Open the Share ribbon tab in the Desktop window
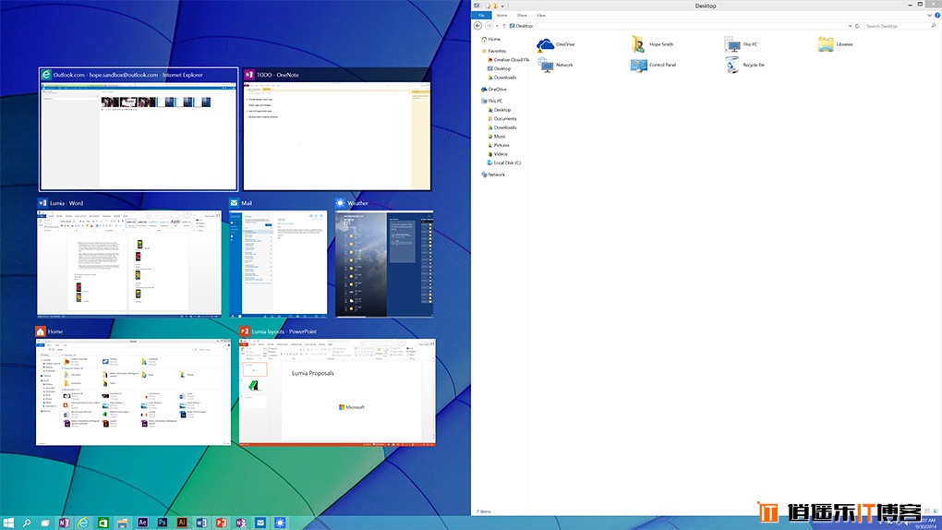This screenshot has height=530, width=942. (522, 15)
